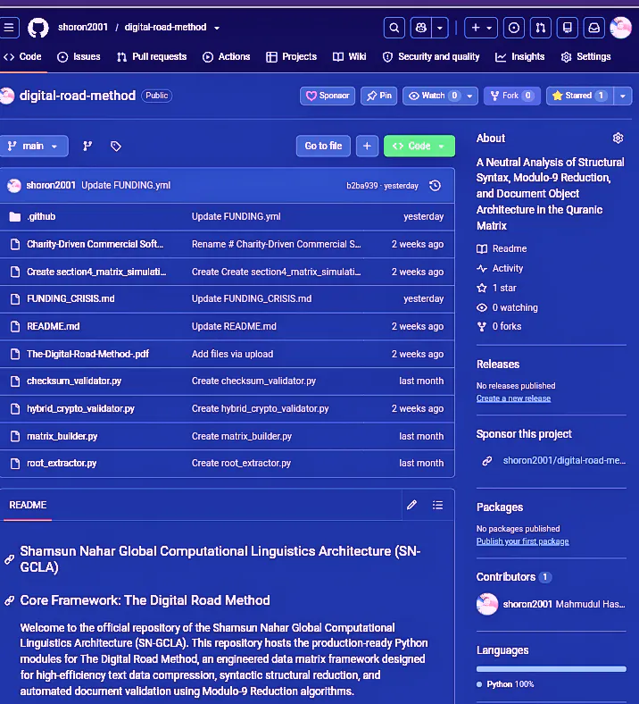Screen dimensions: 639x704
Task: Open the search icon in header
Action: click(394, 28)
